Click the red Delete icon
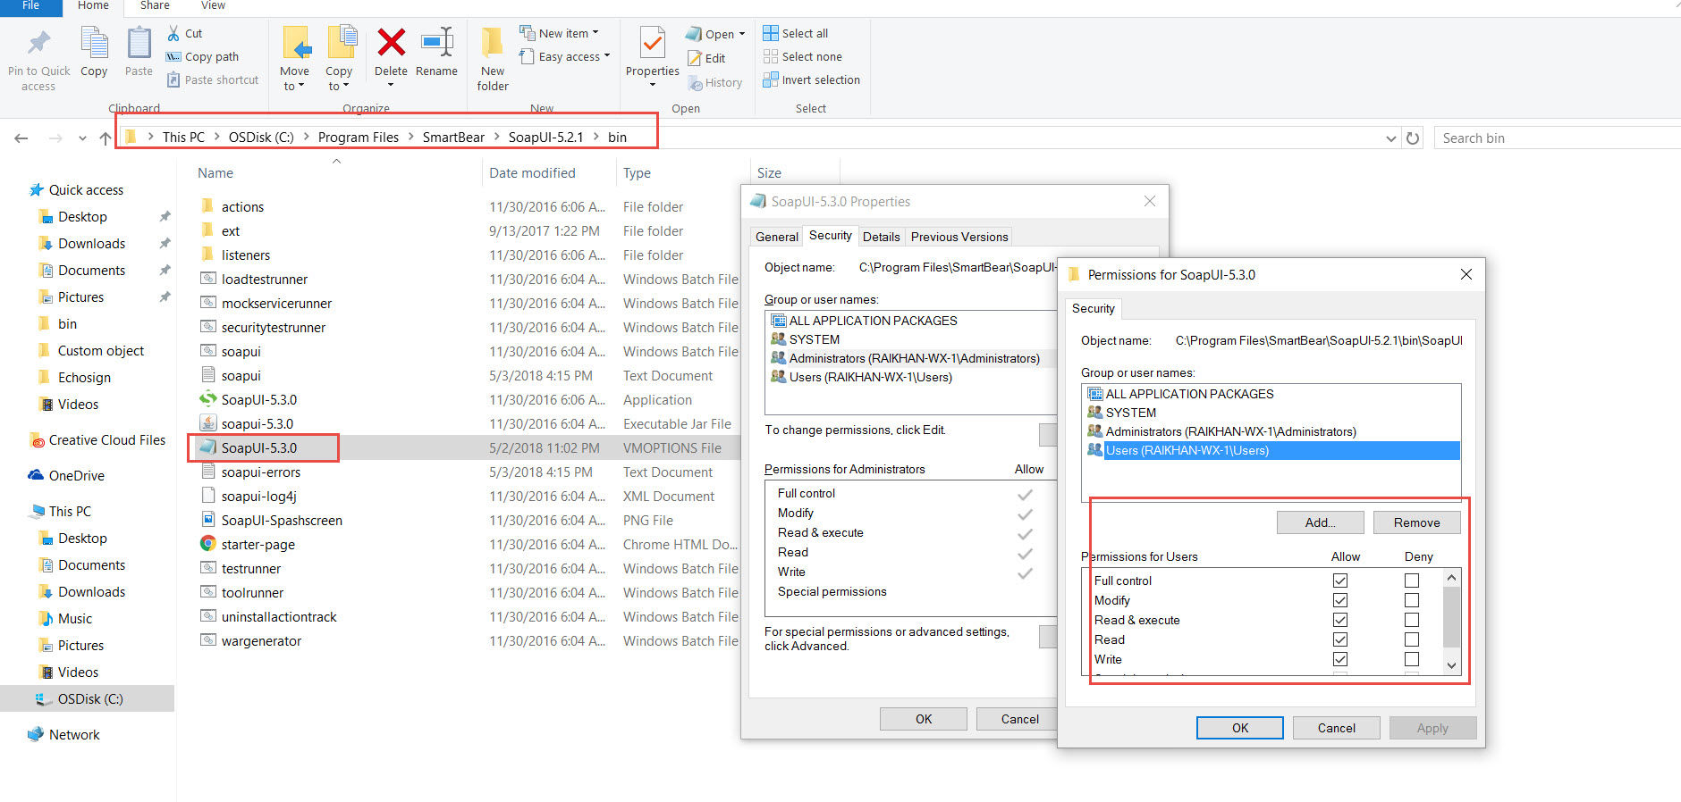 (x=391, y=42)
